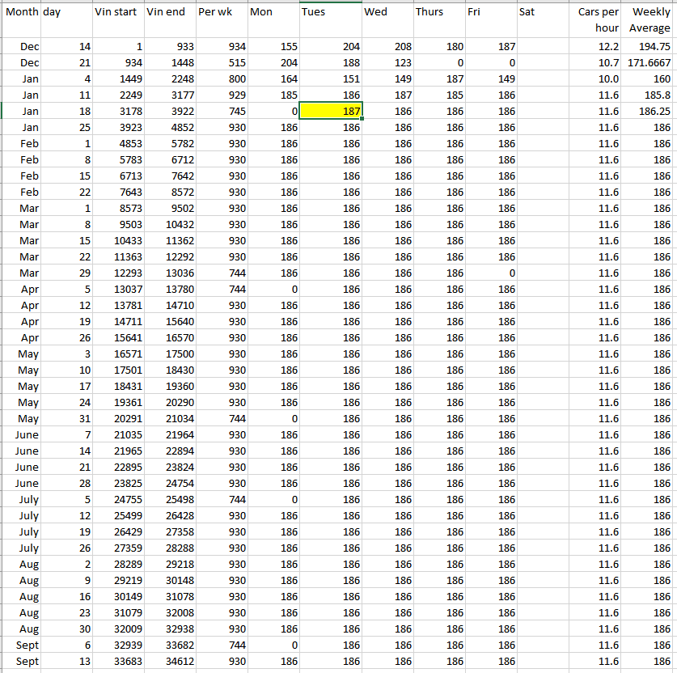Click the Vin end cell showing 34612
The height and width of the screenshot is (673, 677).
pyautogui.click(x=170, y=662)
